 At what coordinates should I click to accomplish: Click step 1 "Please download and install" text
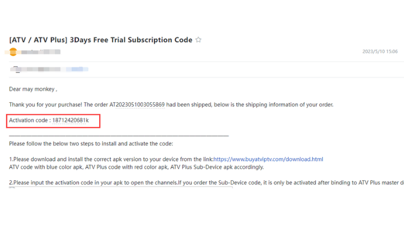tap(112, 159)
